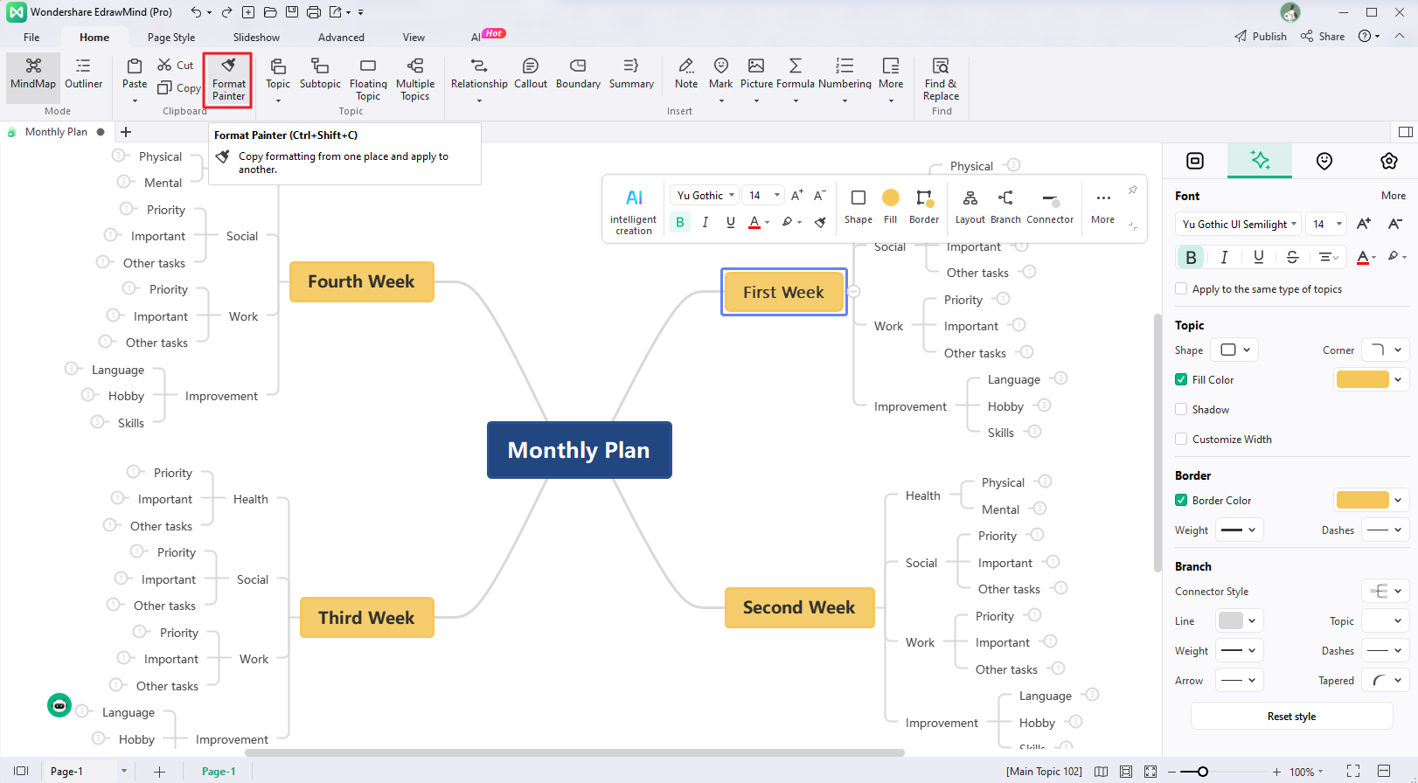1418x783 pixels.
Task: Click the Reset style button
Action: pyautogui.click(x=1291, y=717)
